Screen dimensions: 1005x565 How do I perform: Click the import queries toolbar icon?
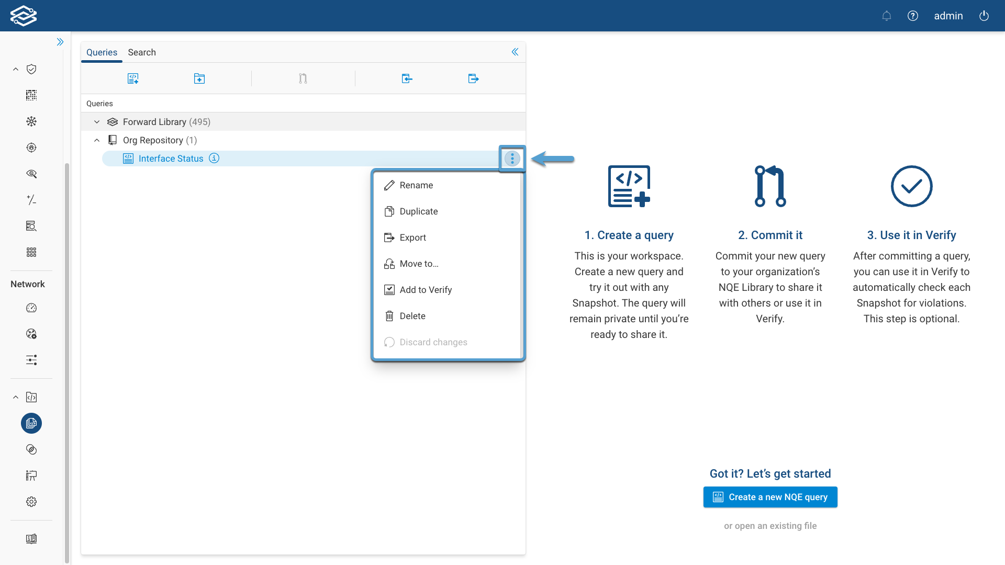click(407, 78)
